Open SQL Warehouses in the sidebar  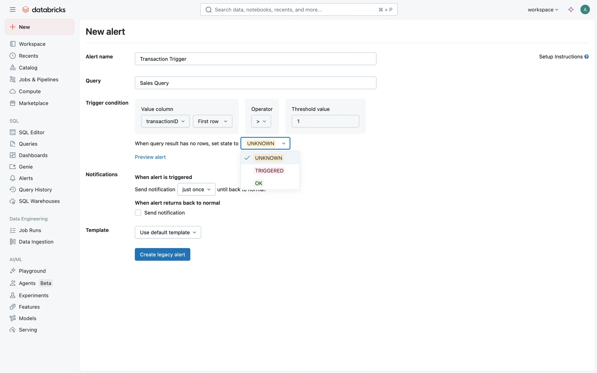pyautogui.click(x=39, y=201)
